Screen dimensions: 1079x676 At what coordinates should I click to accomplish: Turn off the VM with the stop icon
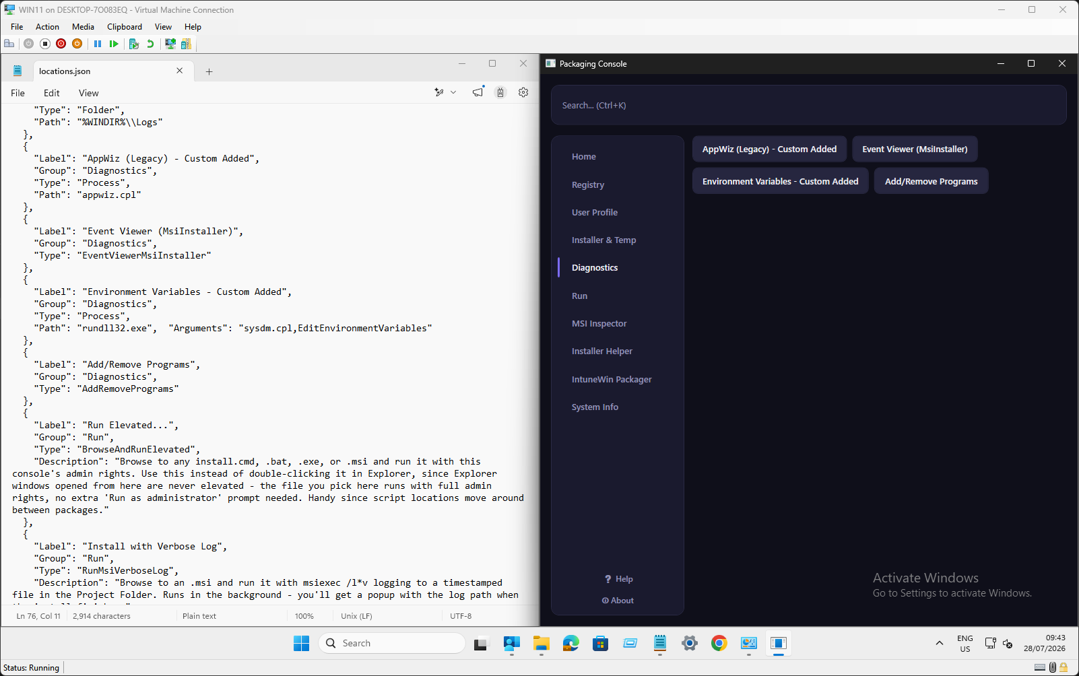pos(45,44)
